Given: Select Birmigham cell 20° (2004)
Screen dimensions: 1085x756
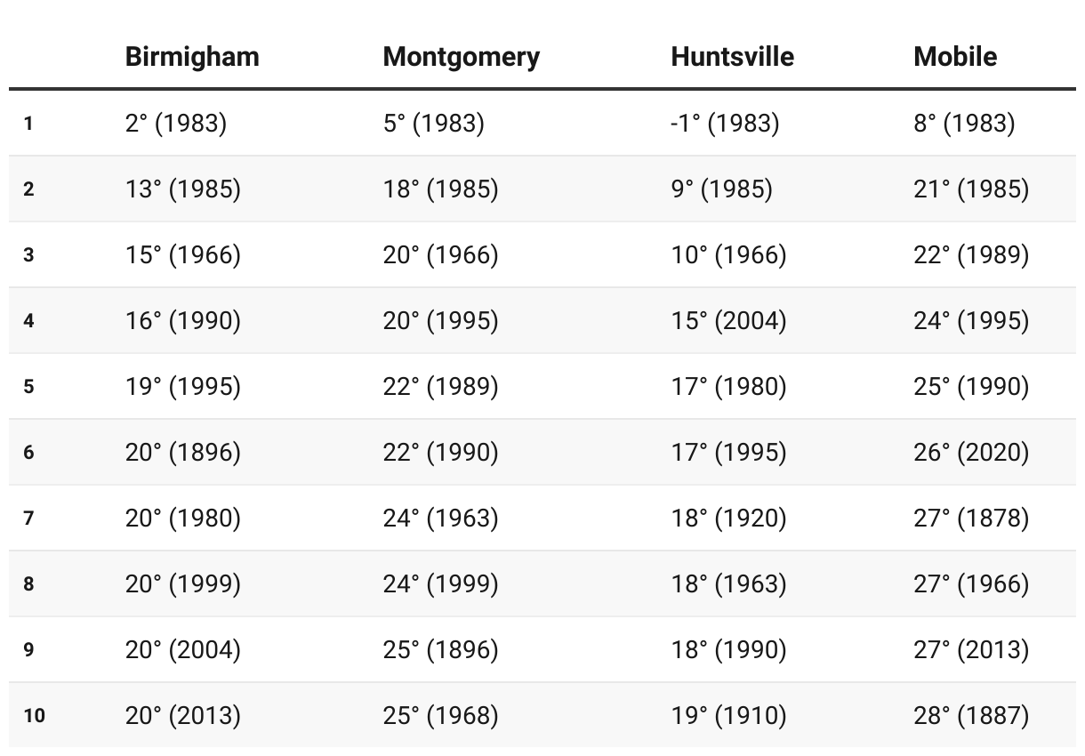Looking at the screenshot, I should [x=183, y=649].
